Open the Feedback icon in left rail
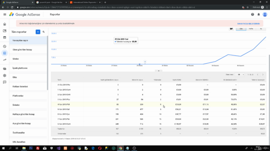The height and width of the screenshot is (151, 270). (x=5, y=82)
